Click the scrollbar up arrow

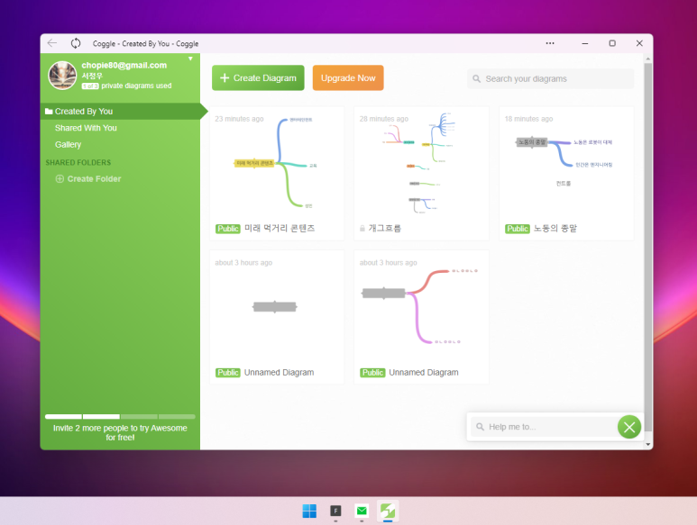coord(648,59)
